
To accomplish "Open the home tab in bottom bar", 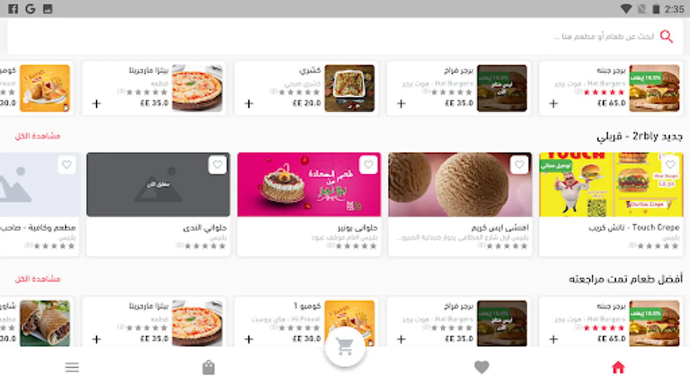I will pyautogui.click(x=618, y=367).
